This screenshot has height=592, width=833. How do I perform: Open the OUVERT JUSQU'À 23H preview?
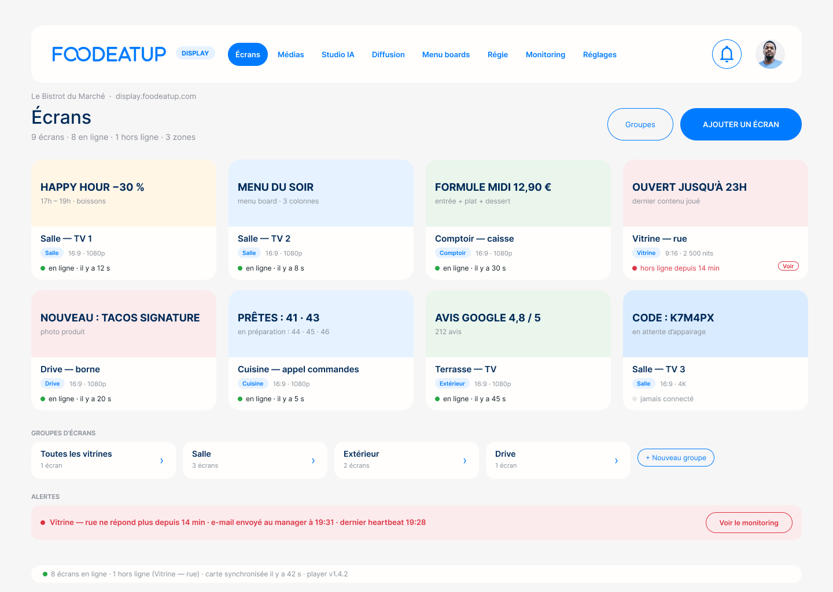click(716, 193)
